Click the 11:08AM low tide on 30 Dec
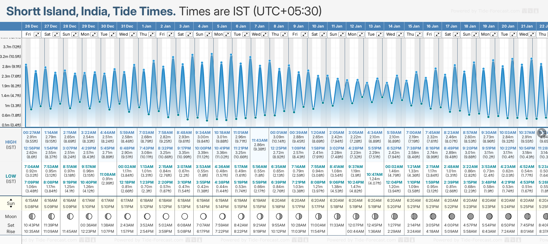The height and width of the screenshot is (244, 548). click(x=108, y=174)
